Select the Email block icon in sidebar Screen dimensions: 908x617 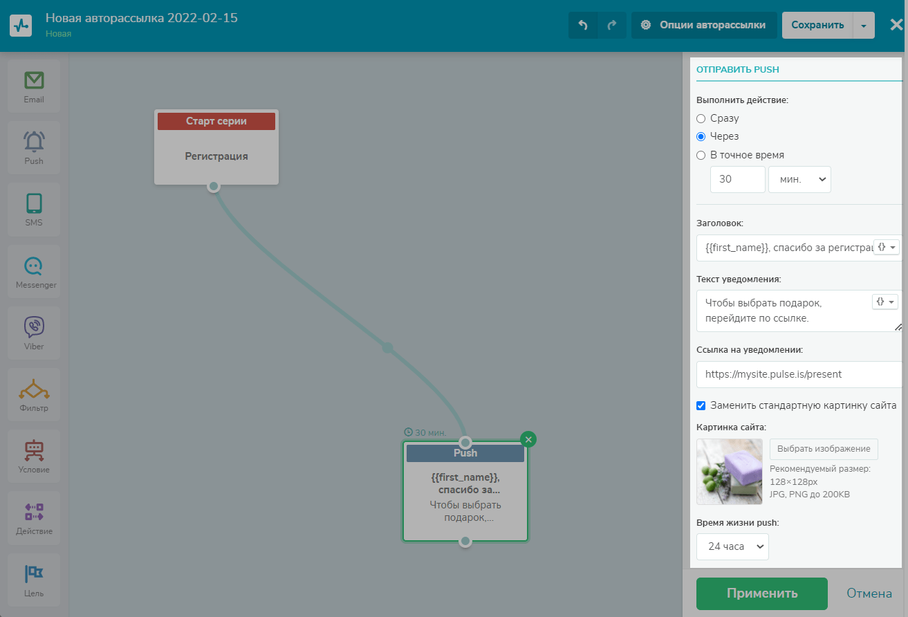[x=34, y=81]
